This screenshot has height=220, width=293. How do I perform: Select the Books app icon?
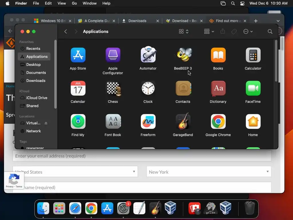coord(218,55)
